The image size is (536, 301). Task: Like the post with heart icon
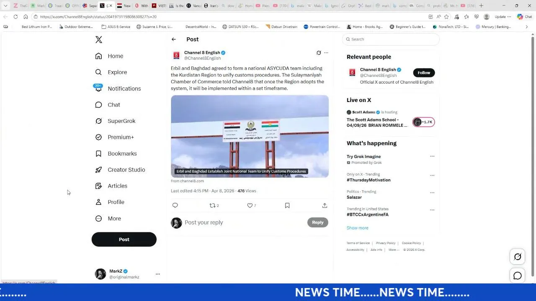point(251,206)
